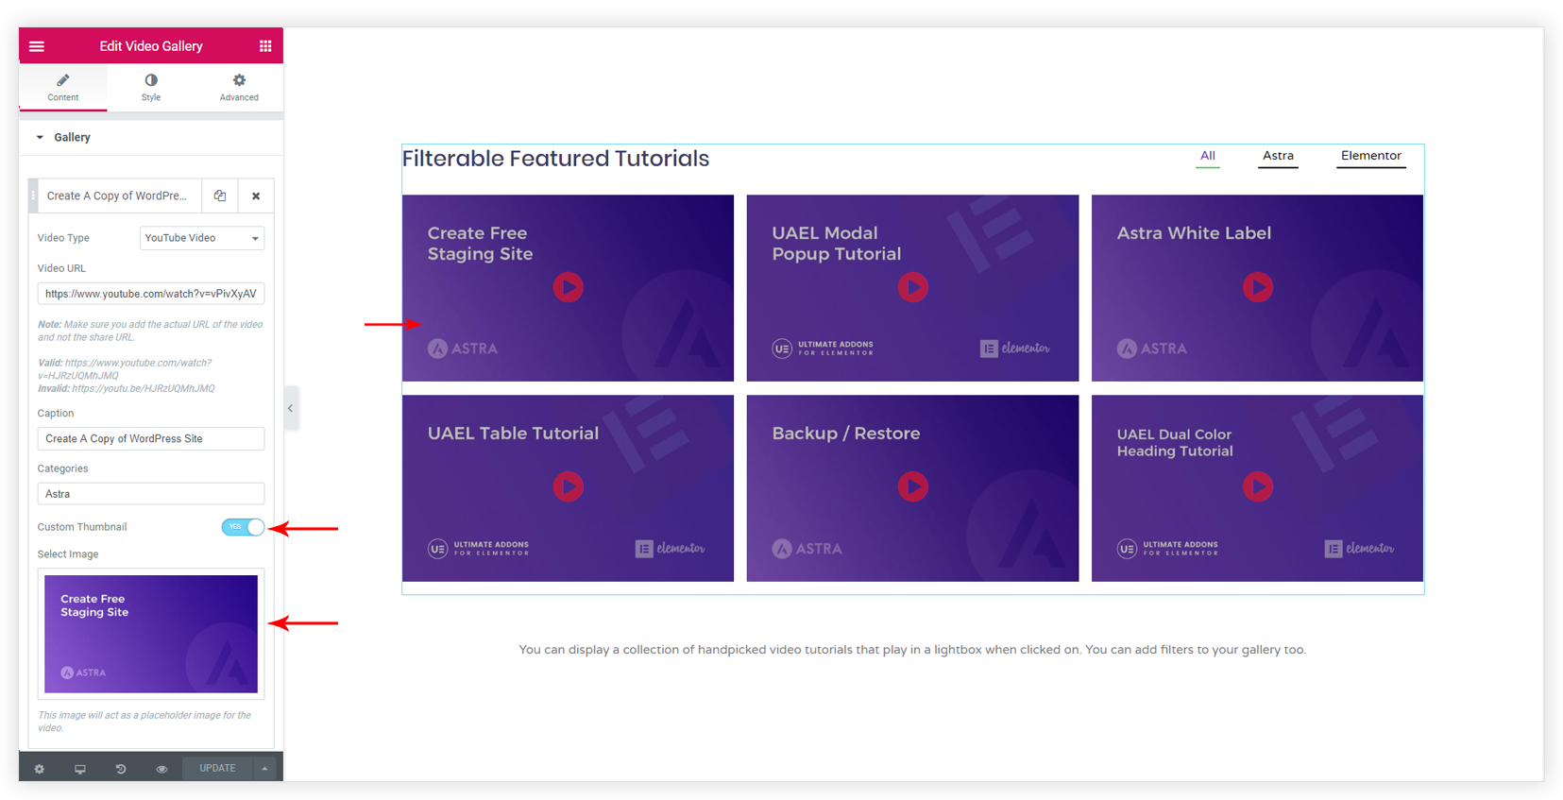Click the Edit Video Gallery panel title
1563x800 pixels.
(x=151, y=46)
